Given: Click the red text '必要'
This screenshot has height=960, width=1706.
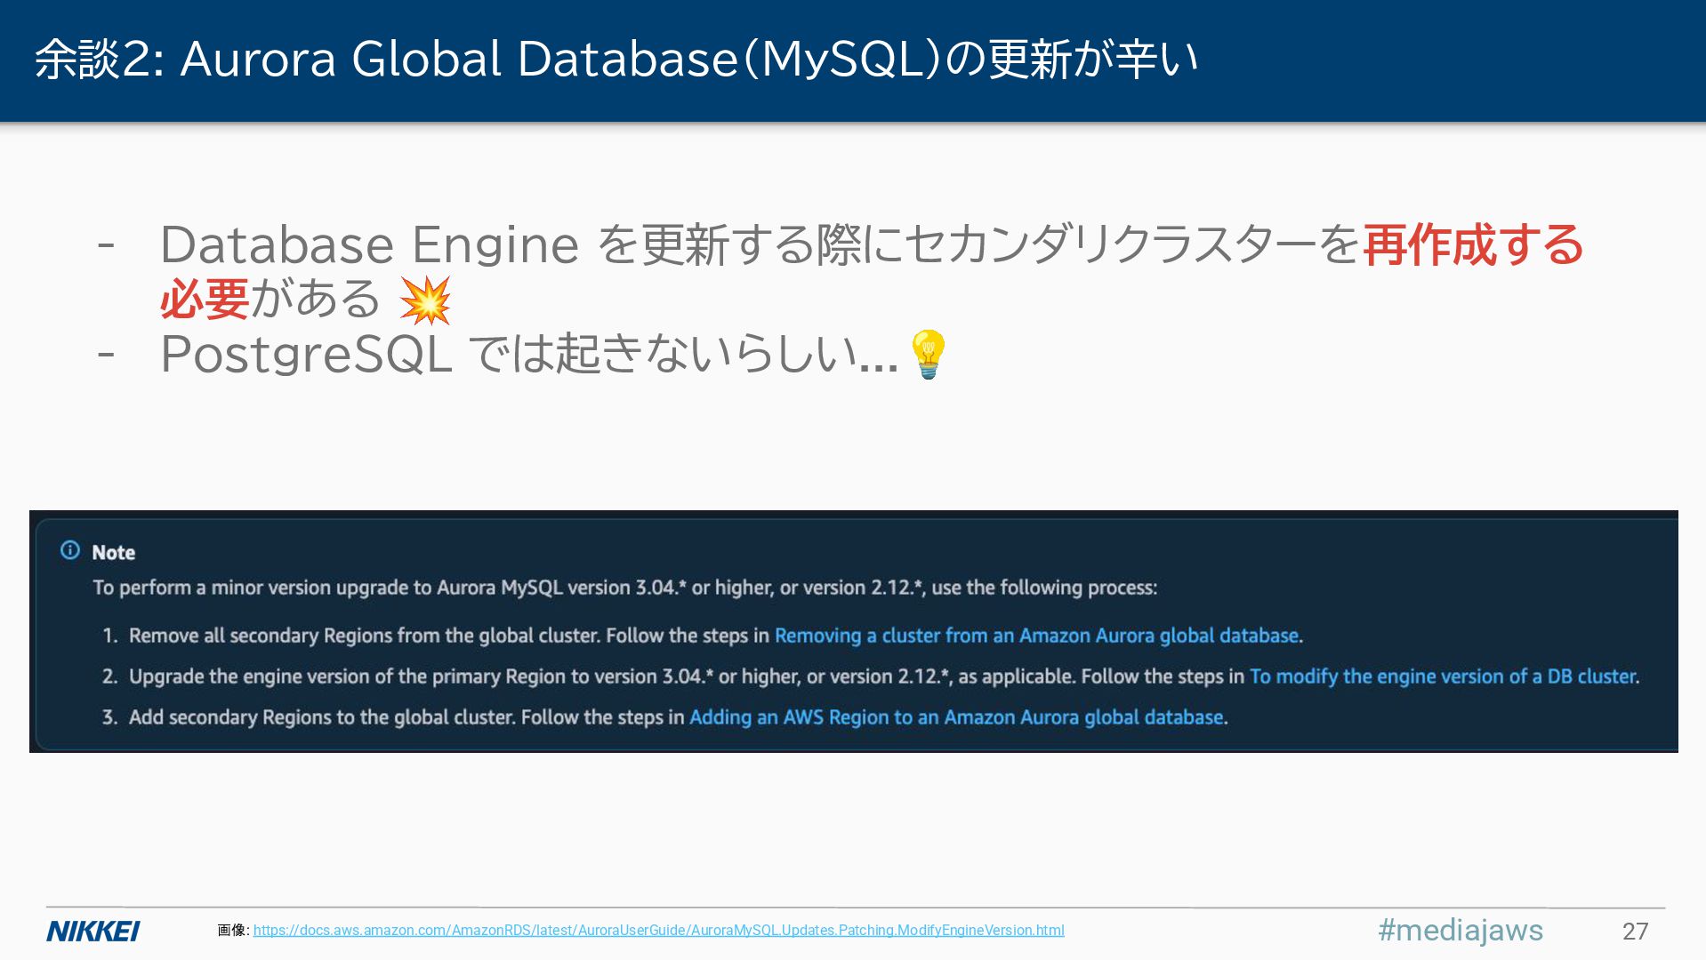Looking at the screenshot, I should pyautogui.click(x=205, y=300).
